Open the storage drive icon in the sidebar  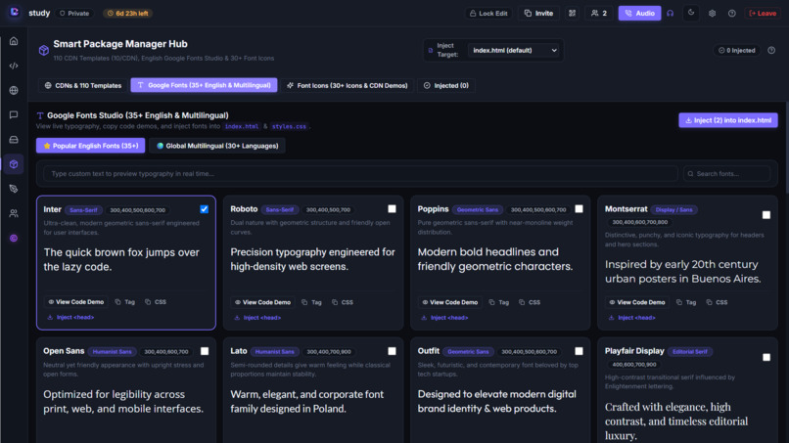click(x=14, y=140)
